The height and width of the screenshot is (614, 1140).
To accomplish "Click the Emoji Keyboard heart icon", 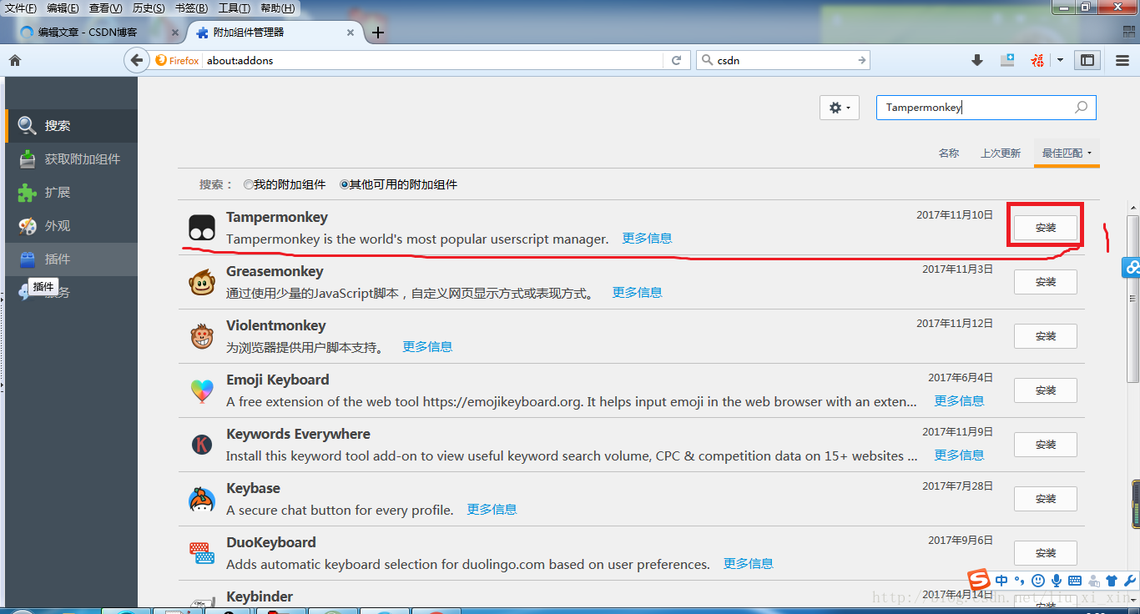I will click(201, 390).
